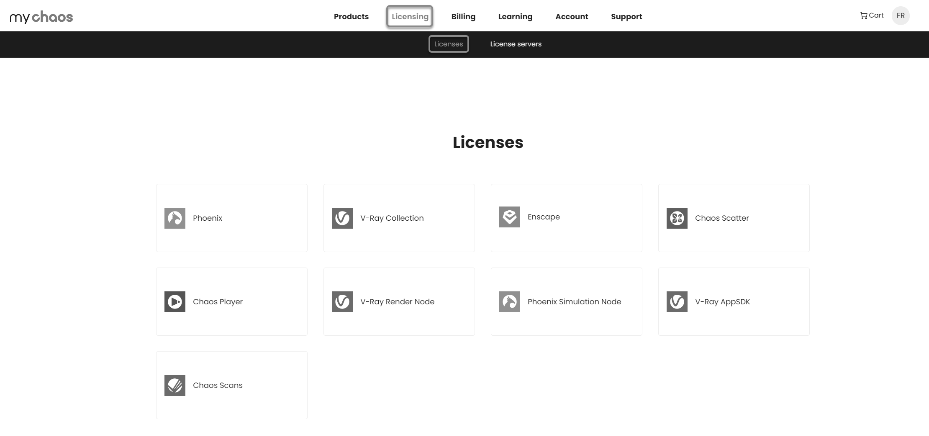Screen dimensions: 929x436
Task: Open the Support menu
Action: tap(626, 17)
